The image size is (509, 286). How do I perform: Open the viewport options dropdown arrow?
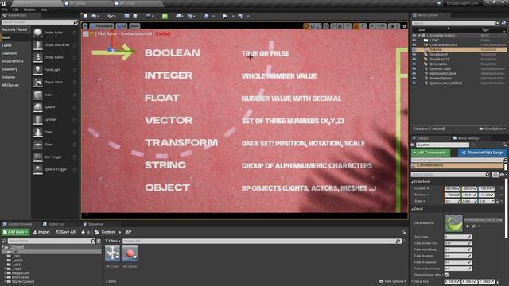tap(85, 26)
